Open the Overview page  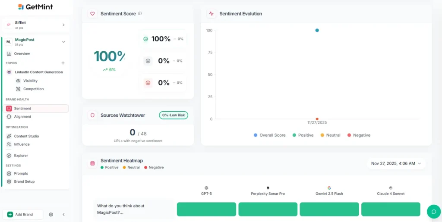pyautogui.click(x=22, y=53)
